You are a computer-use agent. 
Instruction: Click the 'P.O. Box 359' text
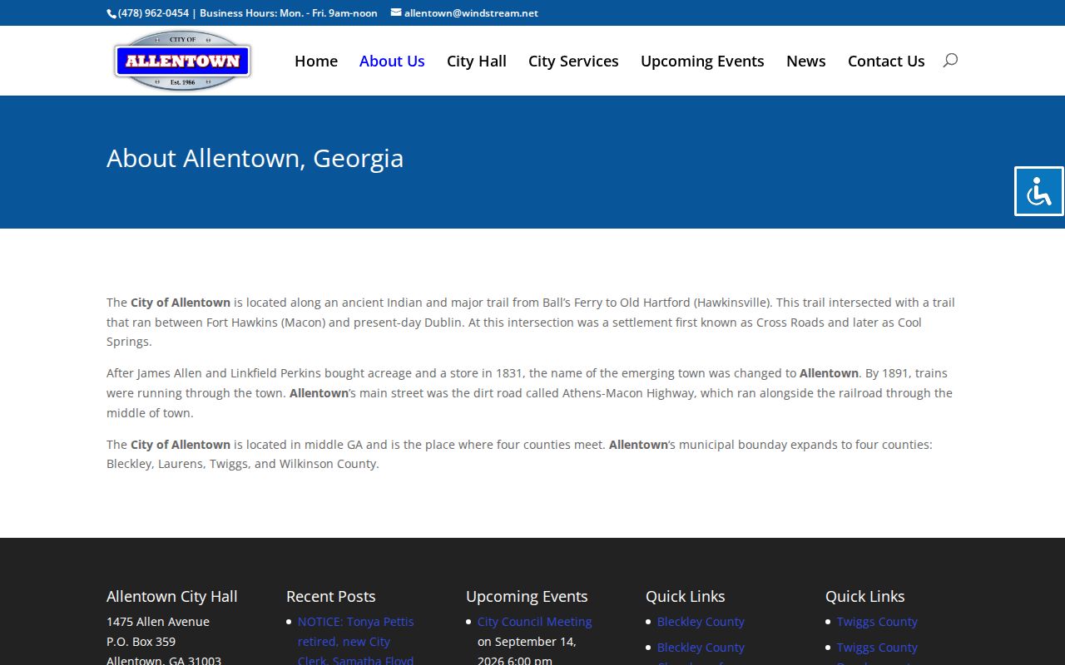(x=141, y=642)
